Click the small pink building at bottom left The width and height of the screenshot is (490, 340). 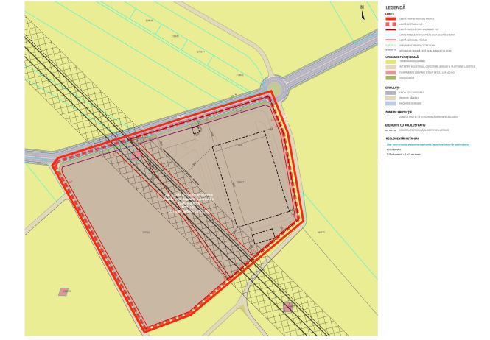coord(65,291)
